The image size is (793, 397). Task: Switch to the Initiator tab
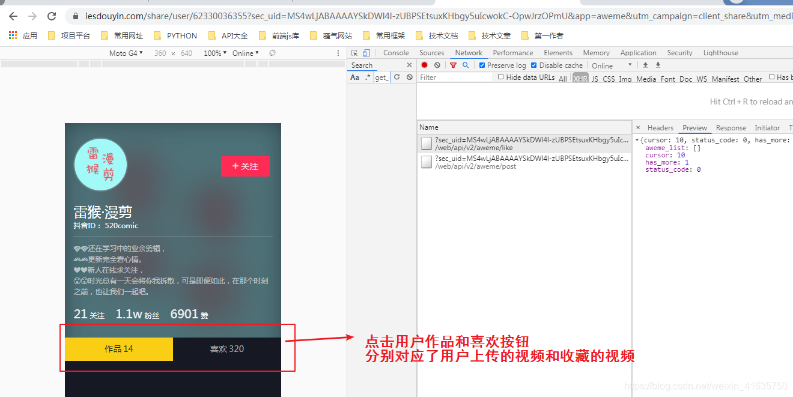point(767,128)
